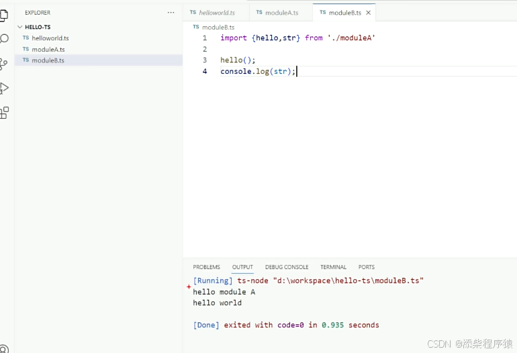
Task: Open the Extensions view icon
Action: (x=4, y=113)
